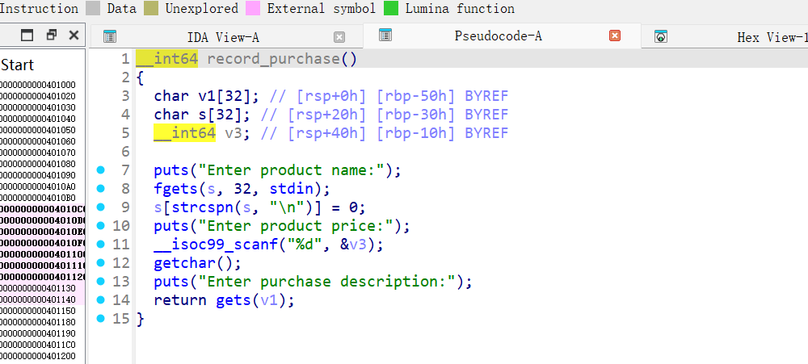Select address 0000000000401000 in the list
808x364 pixels.
[38, 84]
